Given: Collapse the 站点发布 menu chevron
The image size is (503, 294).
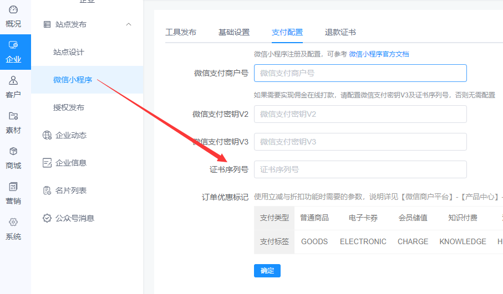Looking at the screenshot, I should point(129,24).
